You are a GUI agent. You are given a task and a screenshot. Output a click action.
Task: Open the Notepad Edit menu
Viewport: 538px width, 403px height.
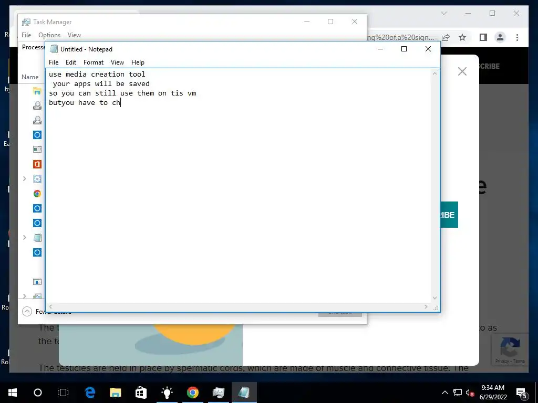pyautogui.click(x=71, y=62)
